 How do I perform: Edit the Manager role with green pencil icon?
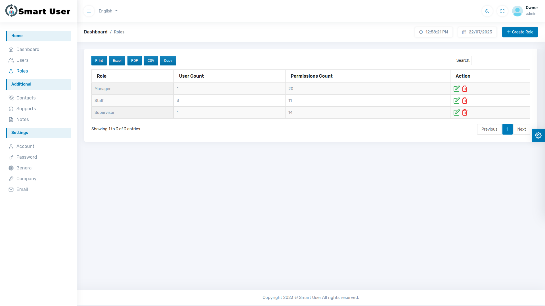pyautogui.click(x=456, y=88)
